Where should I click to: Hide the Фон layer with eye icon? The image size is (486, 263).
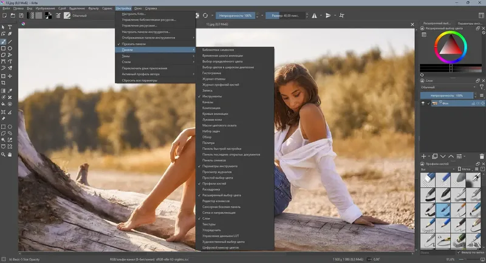423,104
